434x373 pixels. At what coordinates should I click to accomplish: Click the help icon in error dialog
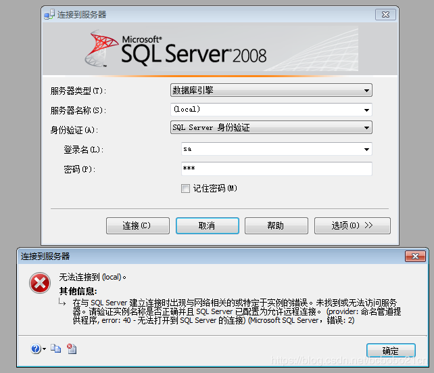click(x=36, y=349)
